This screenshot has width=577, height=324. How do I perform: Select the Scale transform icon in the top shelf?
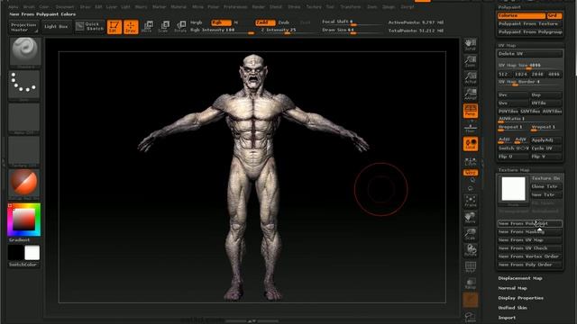click(x=164, y=27)
